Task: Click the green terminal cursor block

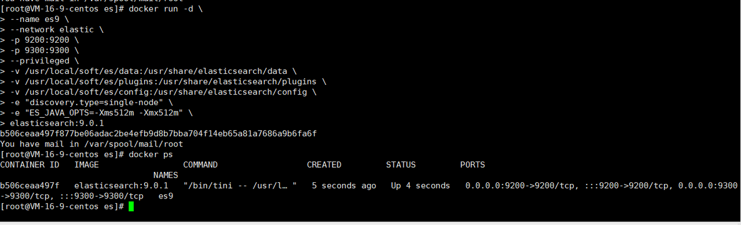Action: 131,207
